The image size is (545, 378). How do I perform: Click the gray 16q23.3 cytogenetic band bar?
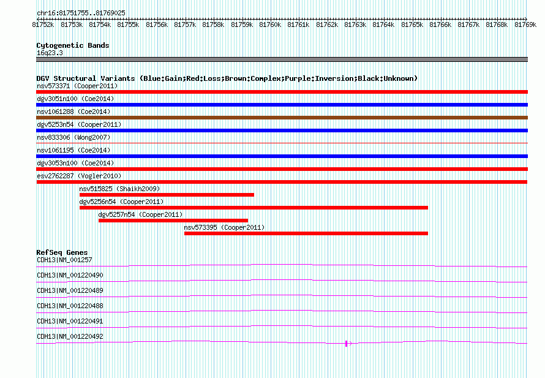pos(282,59)
